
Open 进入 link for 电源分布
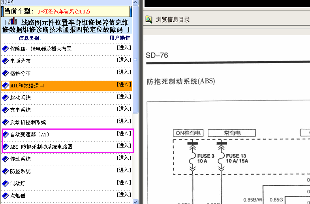[124, 60]
